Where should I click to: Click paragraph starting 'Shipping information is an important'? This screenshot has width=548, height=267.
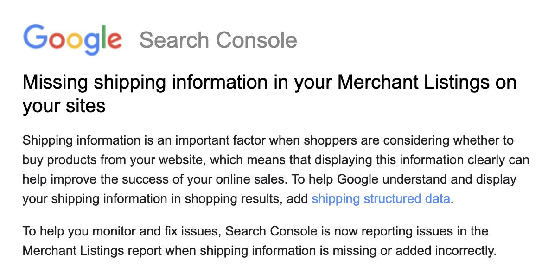tap(276, 170)
